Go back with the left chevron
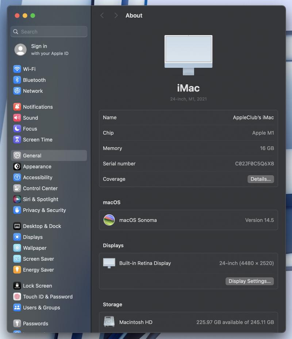Image resolution: width=292 pixels, height=339 pixels. tap(102, 16)
